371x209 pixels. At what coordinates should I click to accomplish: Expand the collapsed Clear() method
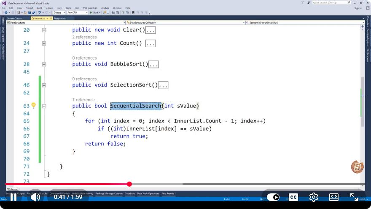tap(44, 30)
